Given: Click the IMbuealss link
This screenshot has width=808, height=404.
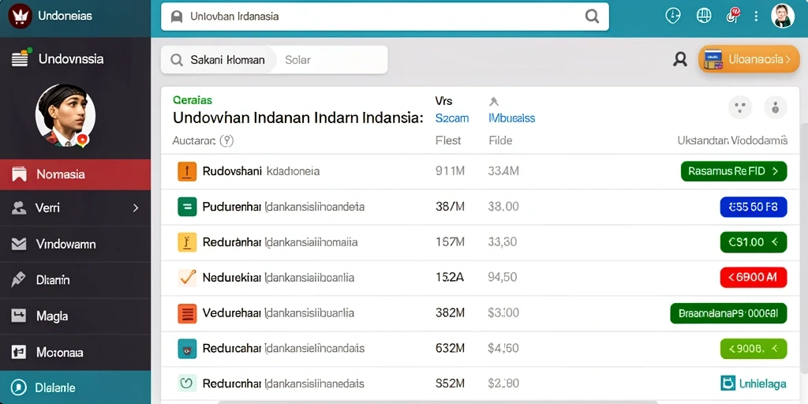Looking at the screenshot, I should pos(511,118).
